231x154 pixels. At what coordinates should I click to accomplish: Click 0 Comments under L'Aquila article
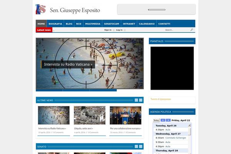click(x=93, y=132)
